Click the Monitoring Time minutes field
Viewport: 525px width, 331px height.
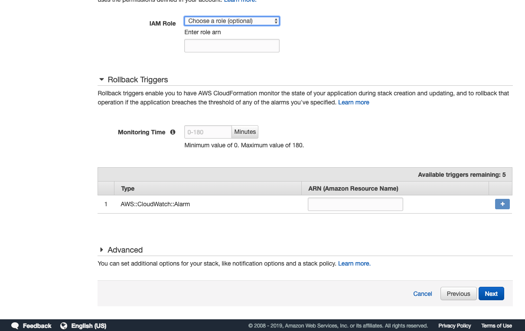[208, 132]
